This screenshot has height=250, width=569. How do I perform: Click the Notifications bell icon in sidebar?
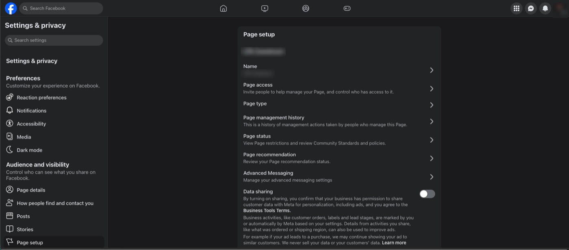pos(10,110)
